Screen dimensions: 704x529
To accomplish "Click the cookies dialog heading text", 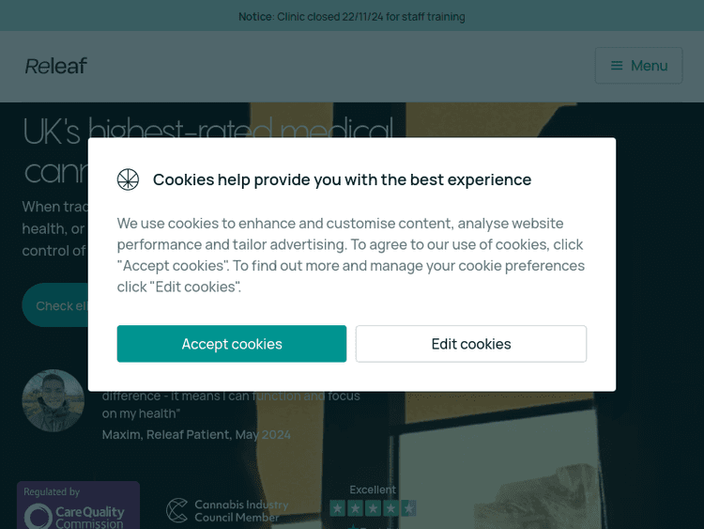I will click(x=342, y=179).
